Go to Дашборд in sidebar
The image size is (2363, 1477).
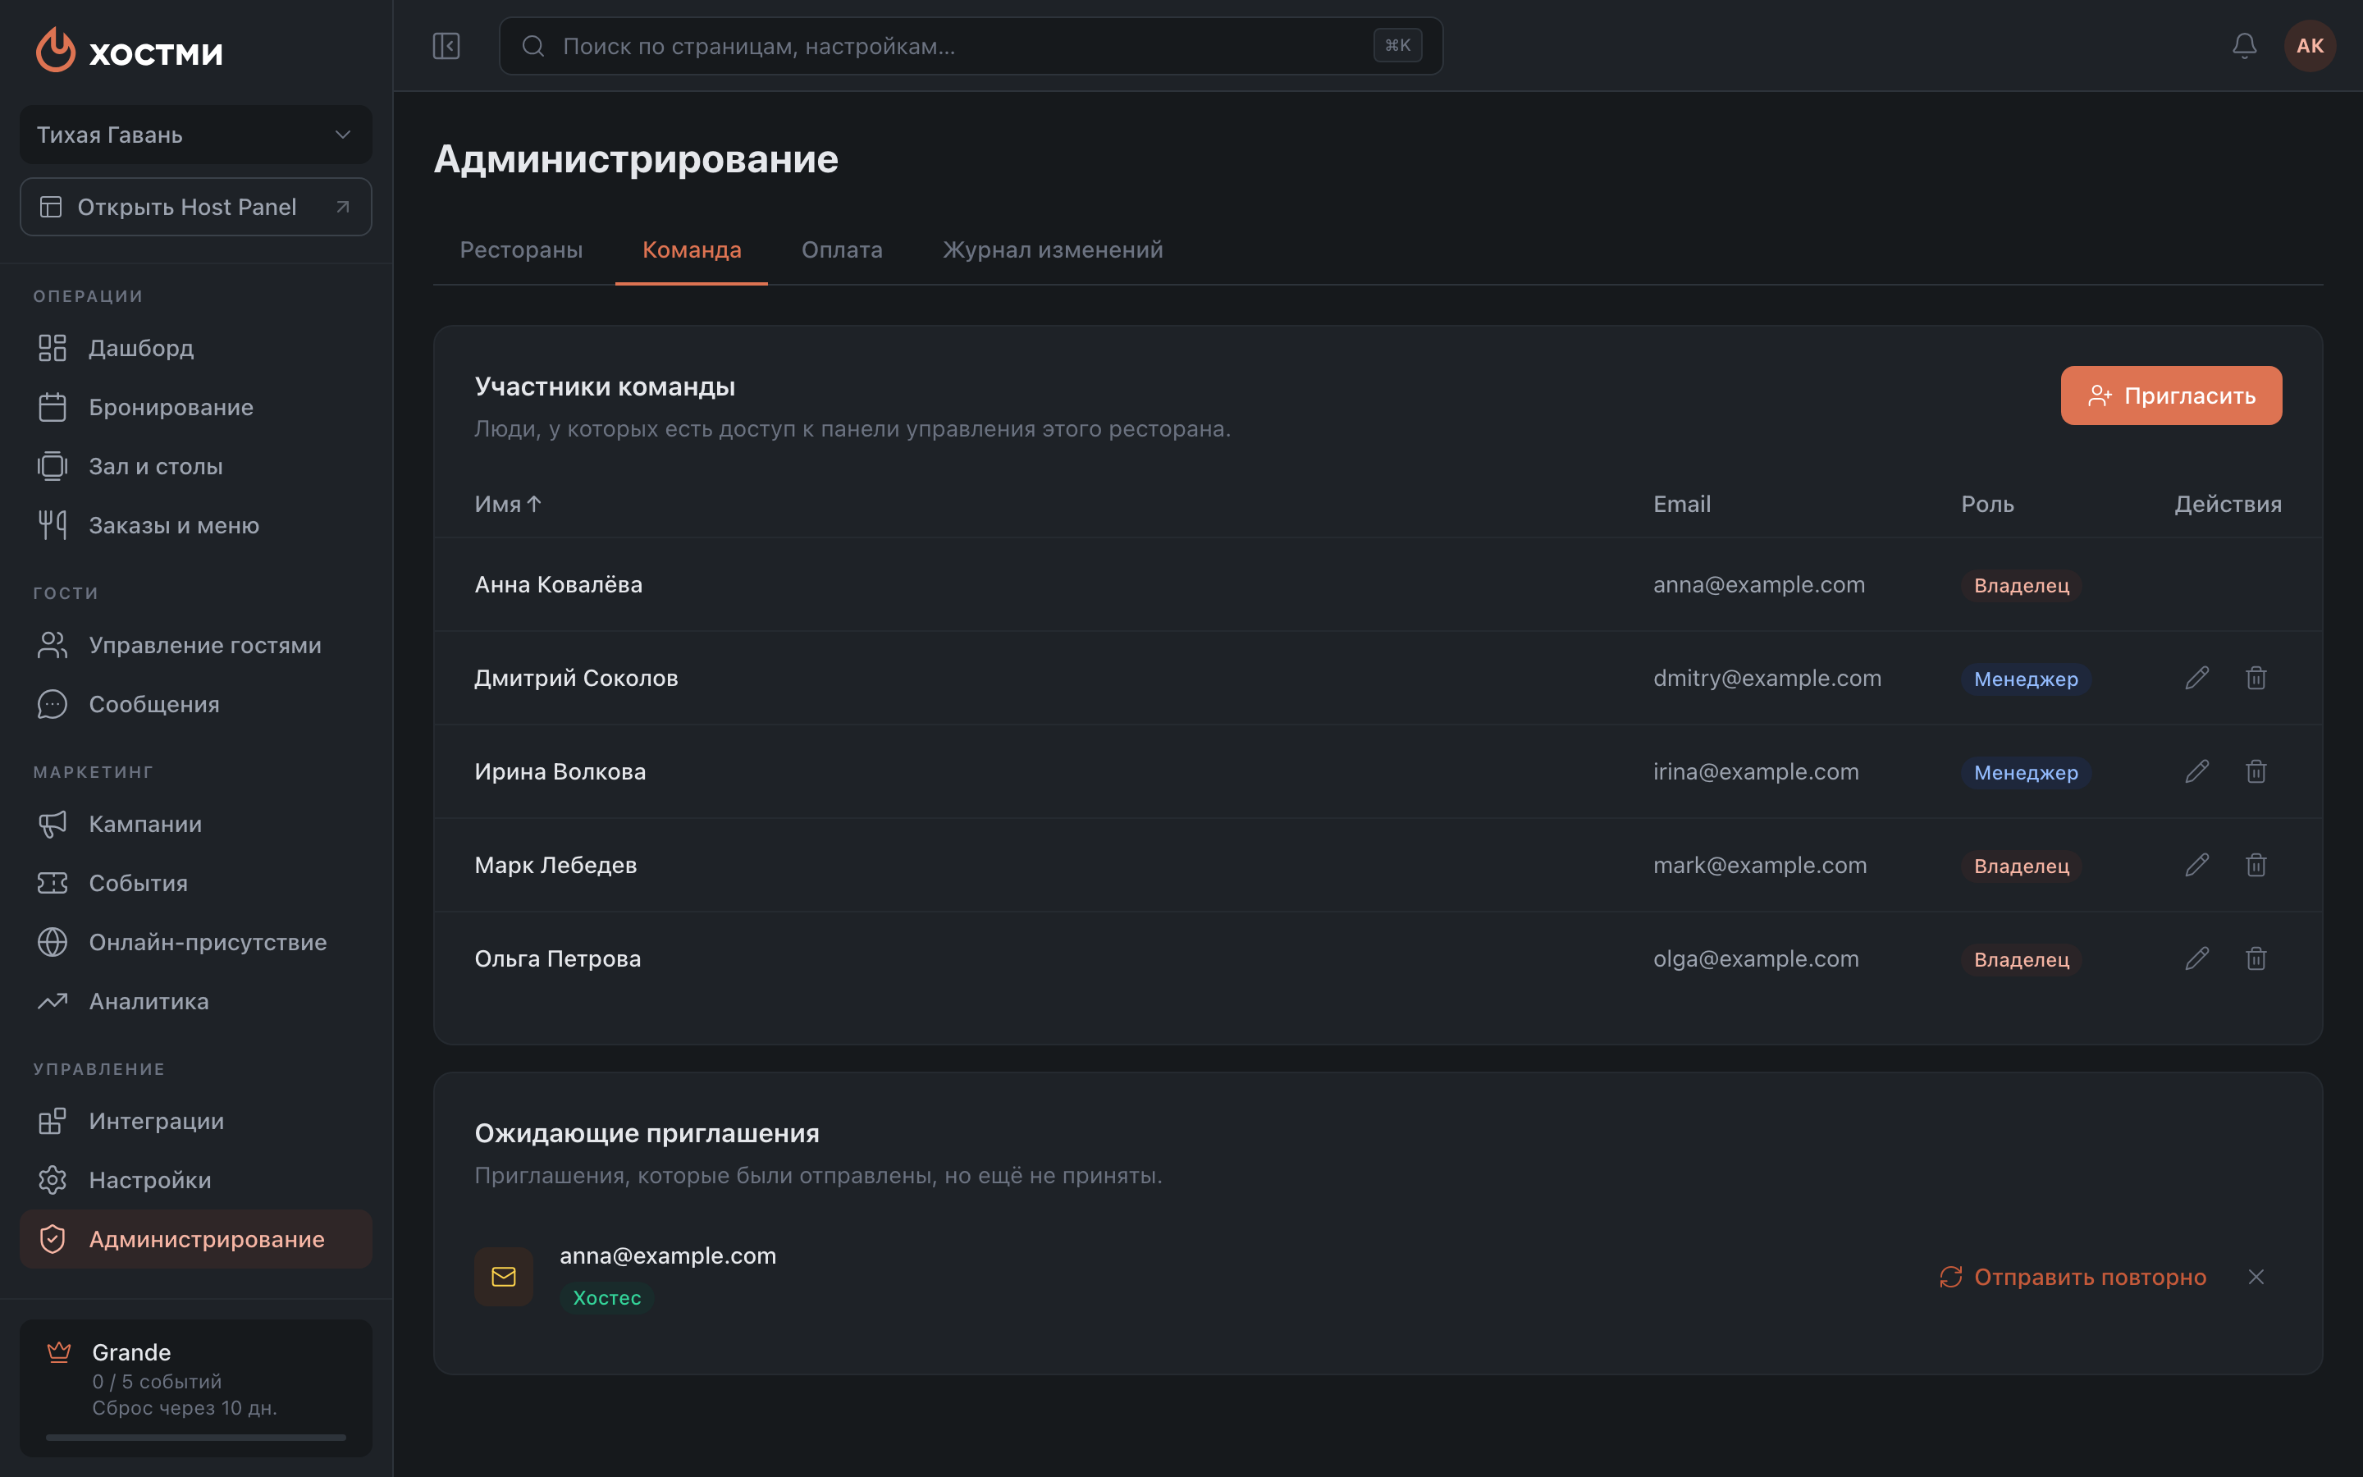pos(195,348)
